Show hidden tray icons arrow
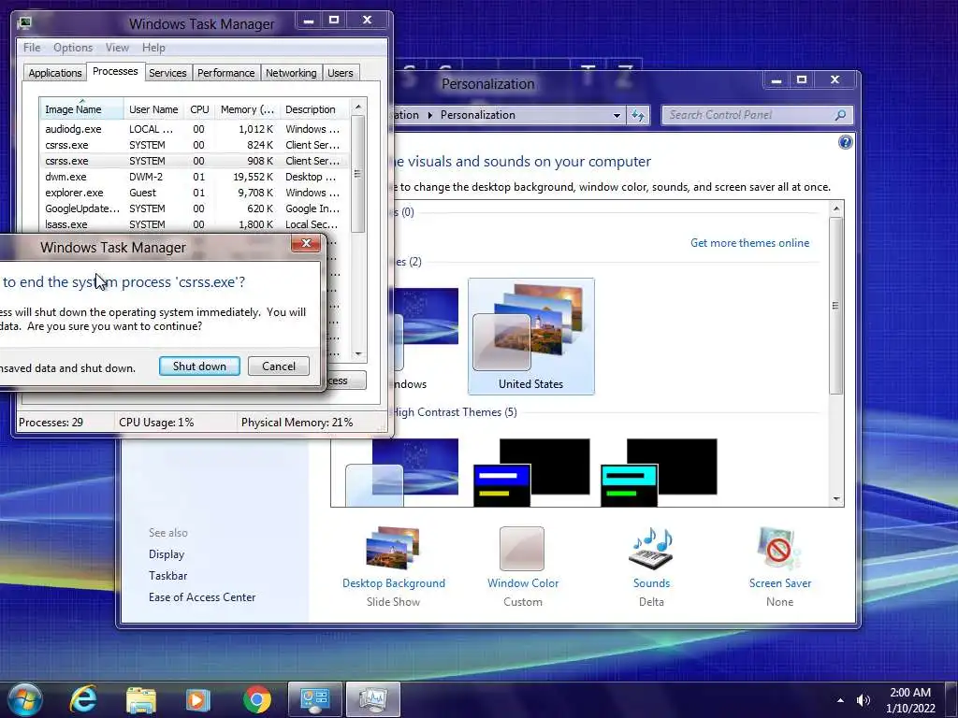Screen dimensions: 958x718 tap(841, 700)
